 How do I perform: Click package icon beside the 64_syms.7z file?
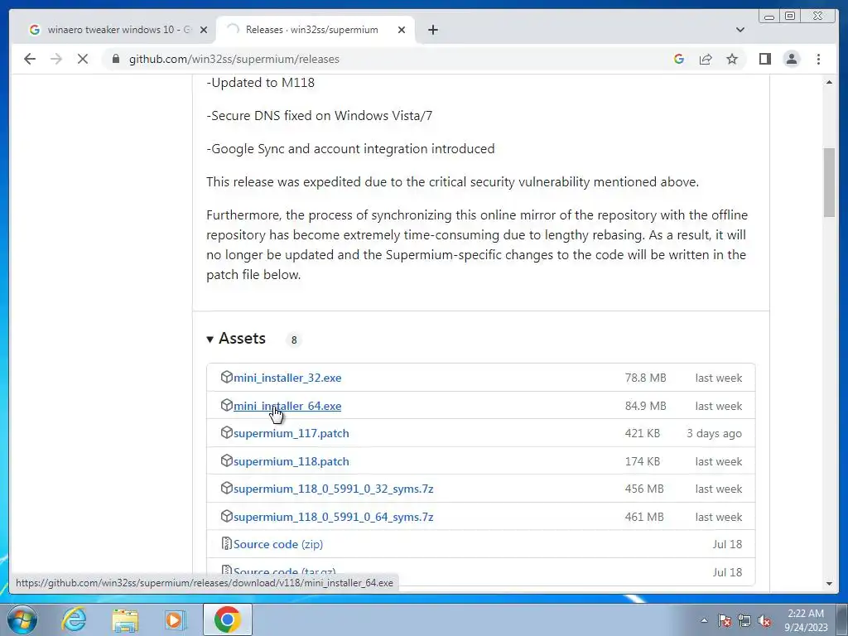pyautogui.click(x=227, y=517)
